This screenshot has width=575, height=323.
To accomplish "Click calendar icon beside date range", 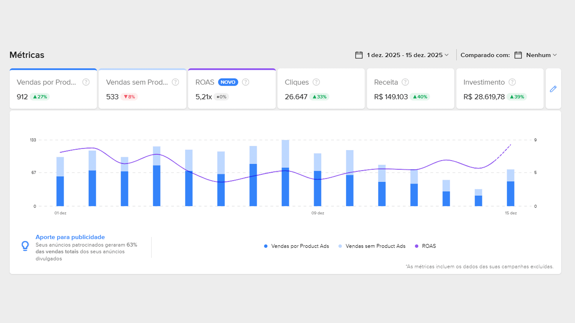I will pyautogui.click(x=359, y=55).
